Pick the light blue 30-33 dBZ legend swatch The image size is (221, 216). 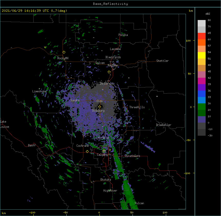coord(202,100)
